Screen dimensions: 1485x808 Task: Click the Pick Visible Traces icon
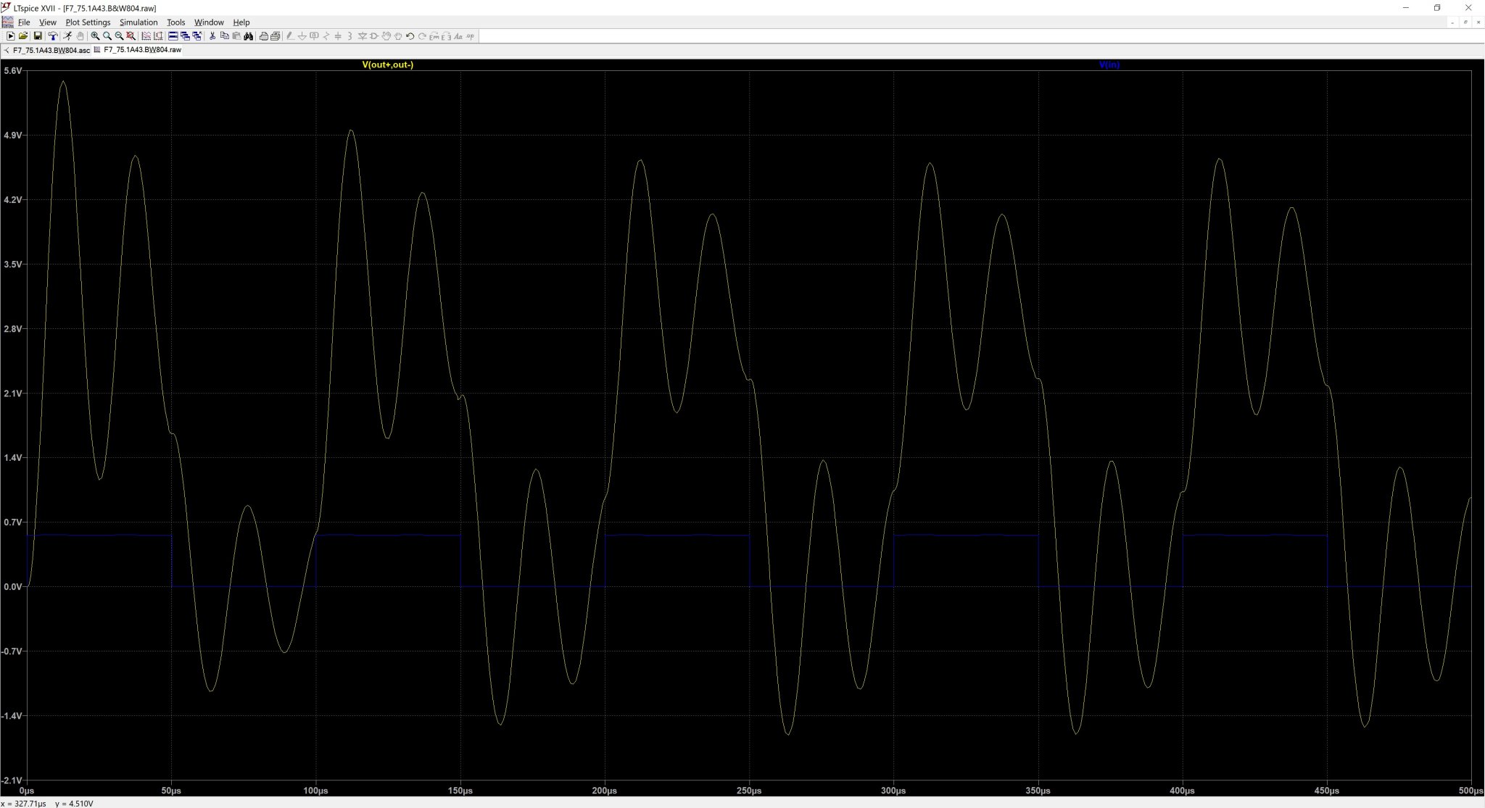point(158,36)
